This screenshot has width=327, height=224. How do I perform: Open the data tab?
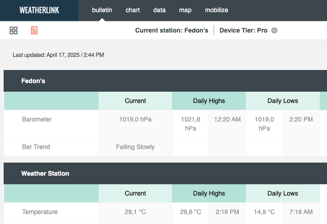point(159,10)
